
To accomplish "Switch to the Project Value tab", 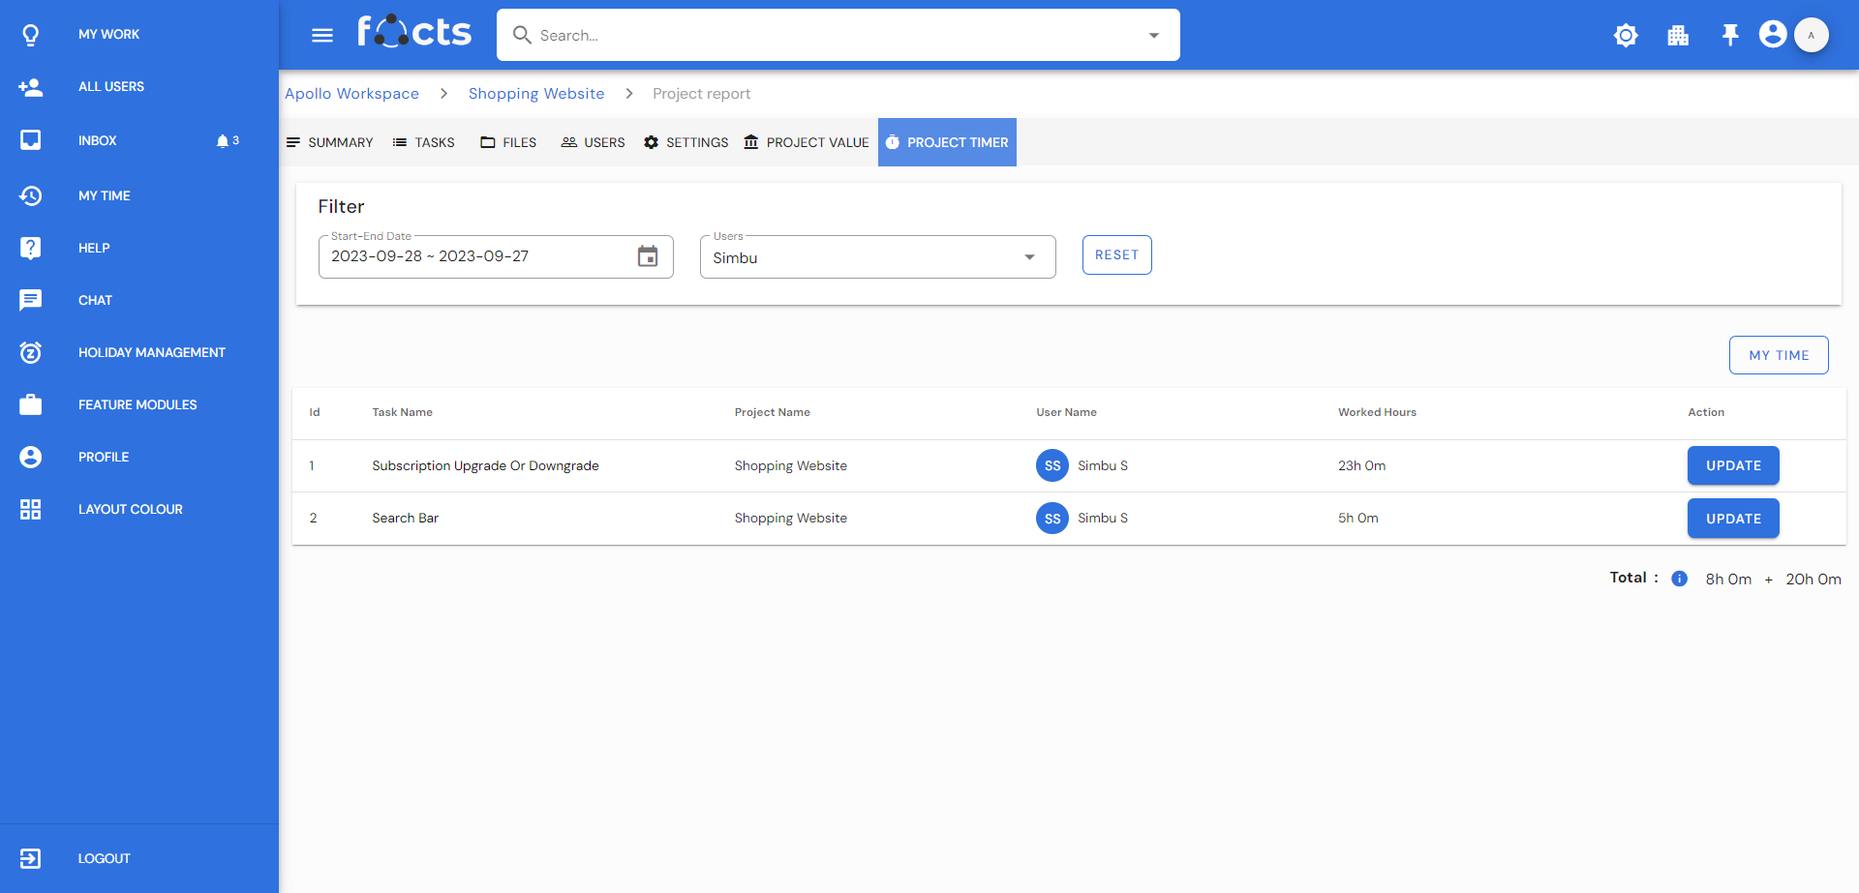I will pos(807,142).
